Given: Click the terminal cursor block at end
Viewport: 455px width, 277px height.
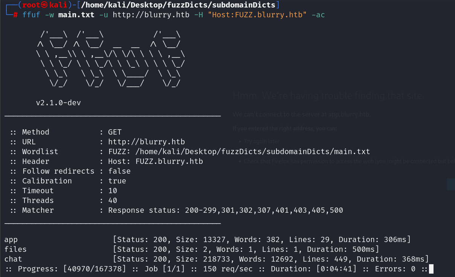Looking at the screenshot, I should coord(431,269).
